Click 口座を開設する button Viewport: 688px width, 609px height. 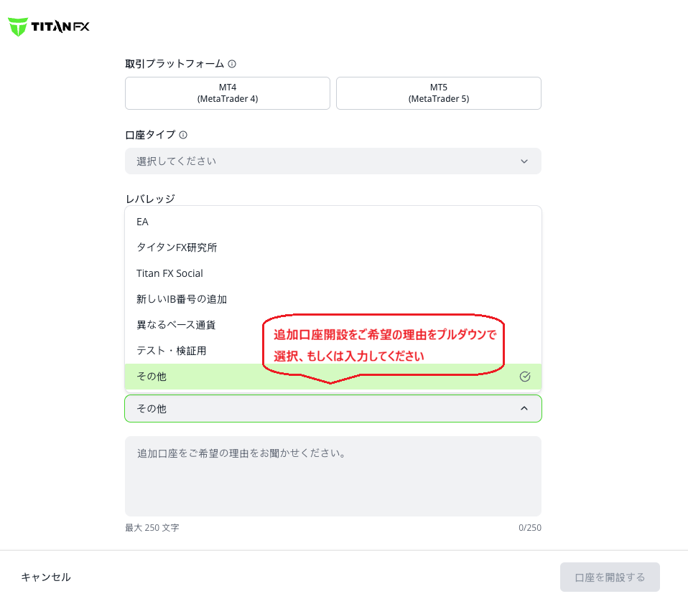(610, 577)
